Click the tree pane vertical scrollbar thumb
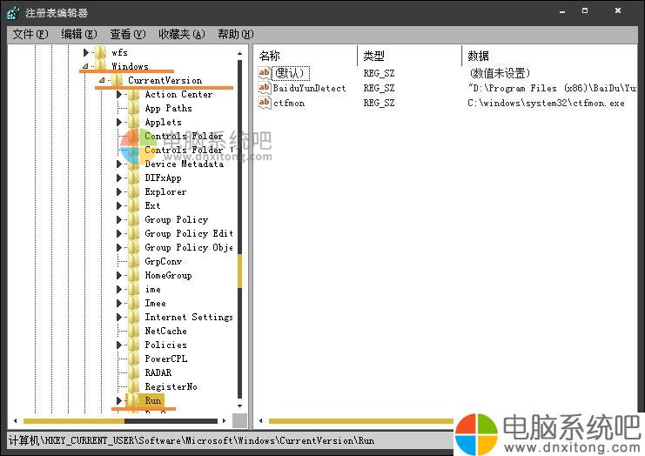 [240, 274]
